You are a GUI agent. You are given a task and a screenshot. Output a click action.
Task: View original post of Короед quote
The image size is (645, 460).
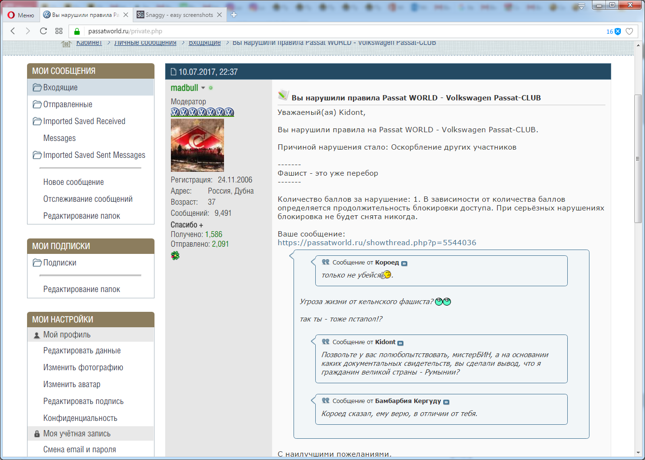point(405,263)
